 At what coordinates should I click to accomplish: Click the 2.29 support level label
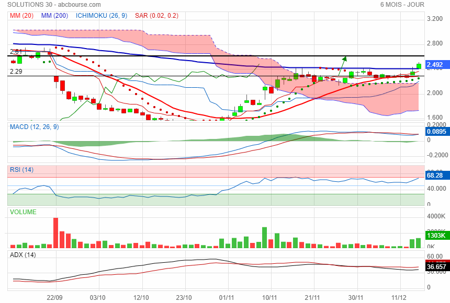tap(16, 72)
